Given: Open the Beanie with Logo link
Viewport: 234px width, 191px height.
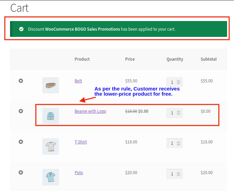Looking at the screenshot, I should click(x=90, y=111).
